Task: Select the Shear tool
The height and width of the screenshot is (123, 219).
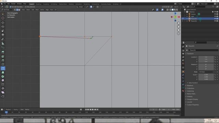Action: (3, 92)
